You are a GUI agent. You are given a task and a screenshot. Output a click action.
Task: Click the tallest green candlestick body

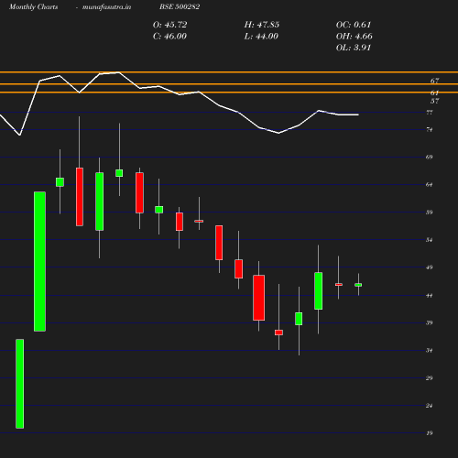click(39, 261)
